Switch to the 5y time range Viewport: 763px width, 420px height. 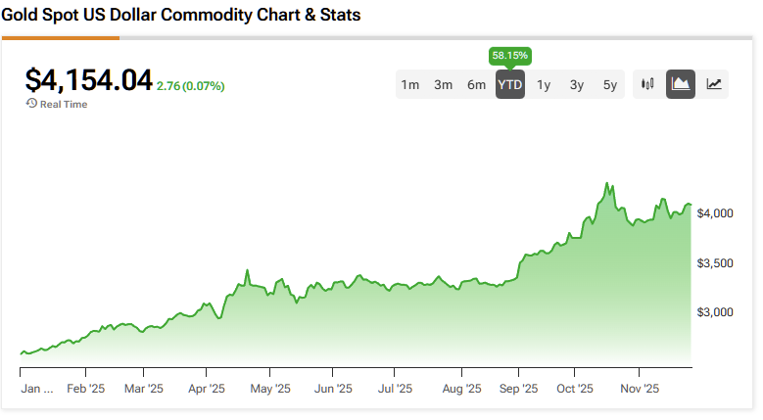point(610,85)
